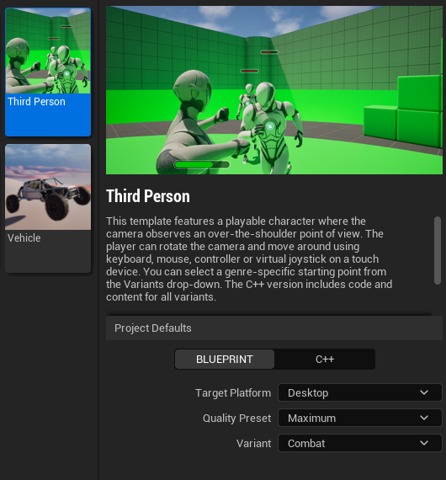Click the Vehicle template label
This screenshot has height=480, width=446.
coord(24,237)
